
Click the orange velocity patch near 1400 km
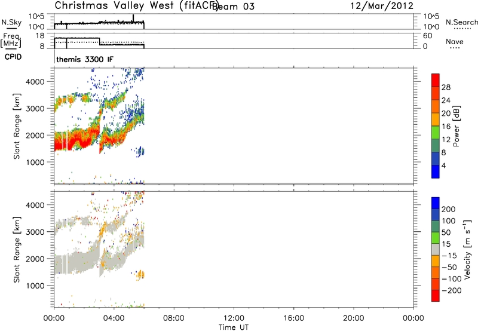(x=140, y=274)
